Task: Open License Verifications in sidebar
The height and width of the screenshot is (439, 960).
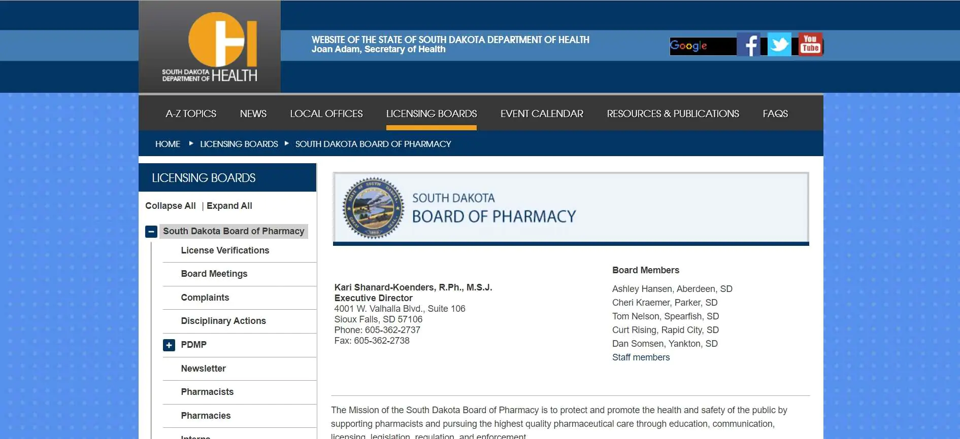Action: tap(225, 250)
